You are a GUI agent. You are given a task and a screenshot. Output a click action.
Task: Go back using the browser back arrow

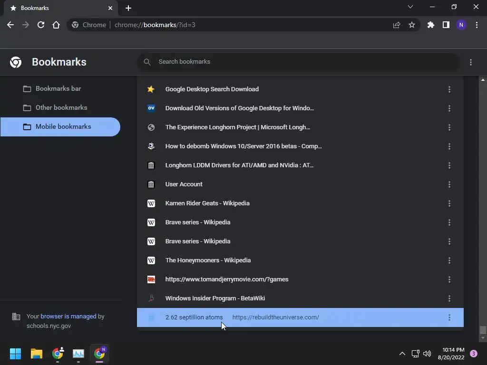tap(10, 25)
